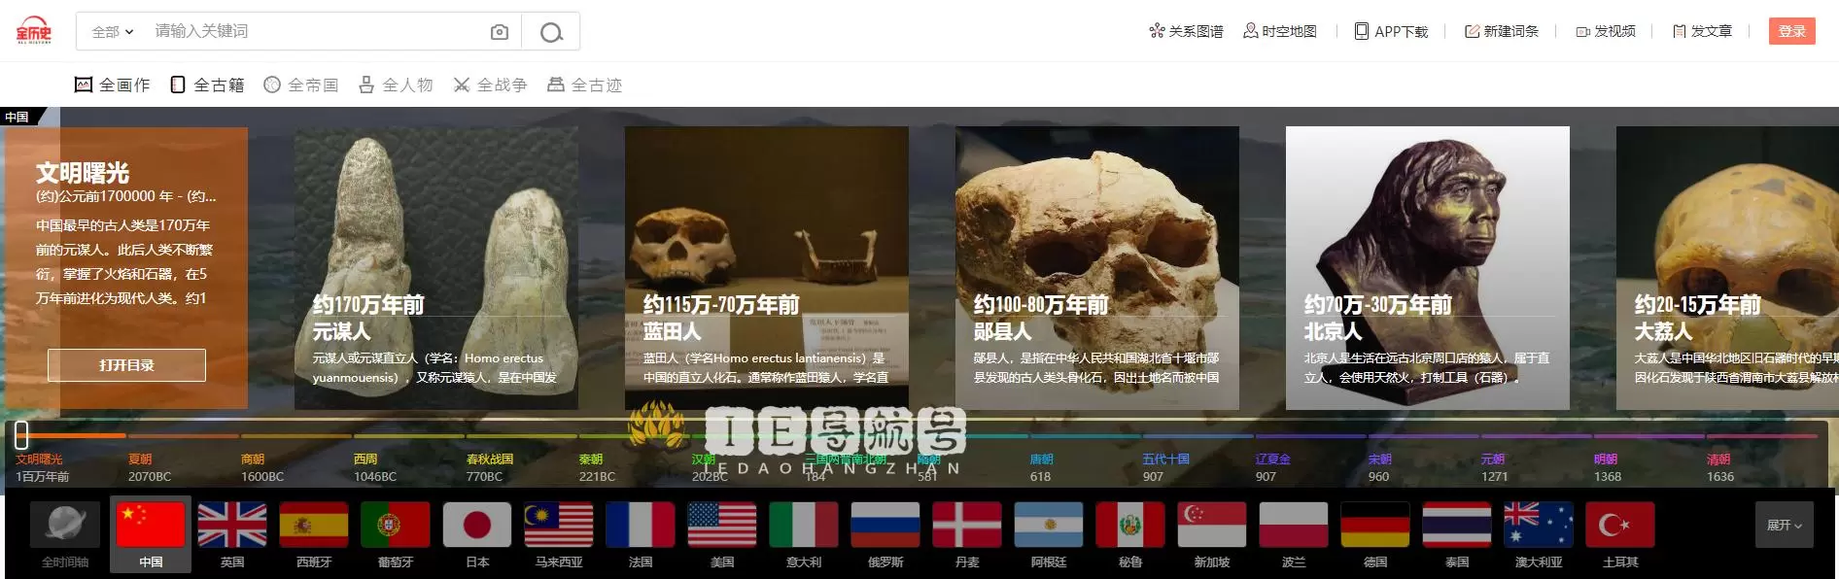Jump to 秦朝 221BC on the timeline
The width and height of the screenshot is (1839, 579).
point(598,467)
